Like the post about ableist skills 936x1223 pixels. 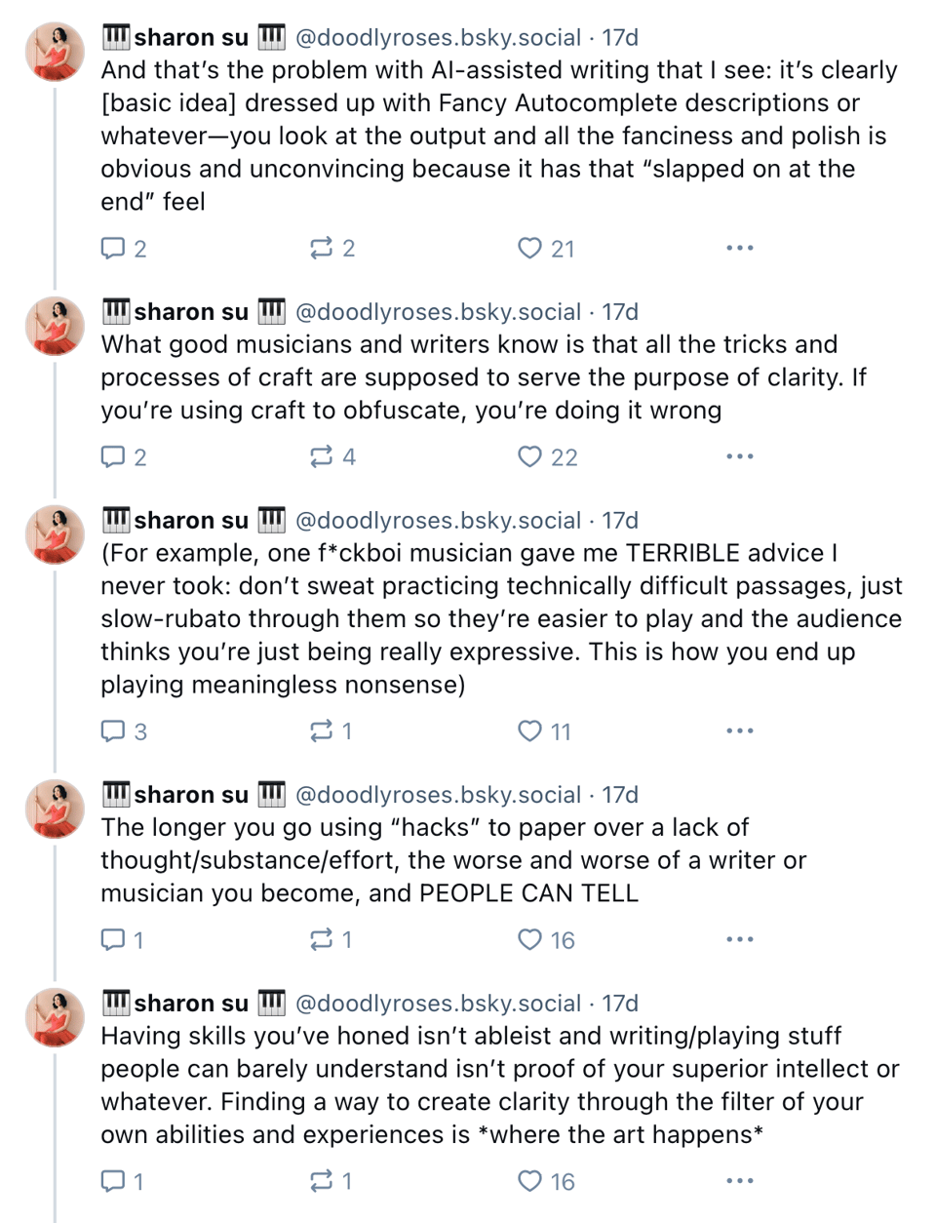click(529, 1182)
